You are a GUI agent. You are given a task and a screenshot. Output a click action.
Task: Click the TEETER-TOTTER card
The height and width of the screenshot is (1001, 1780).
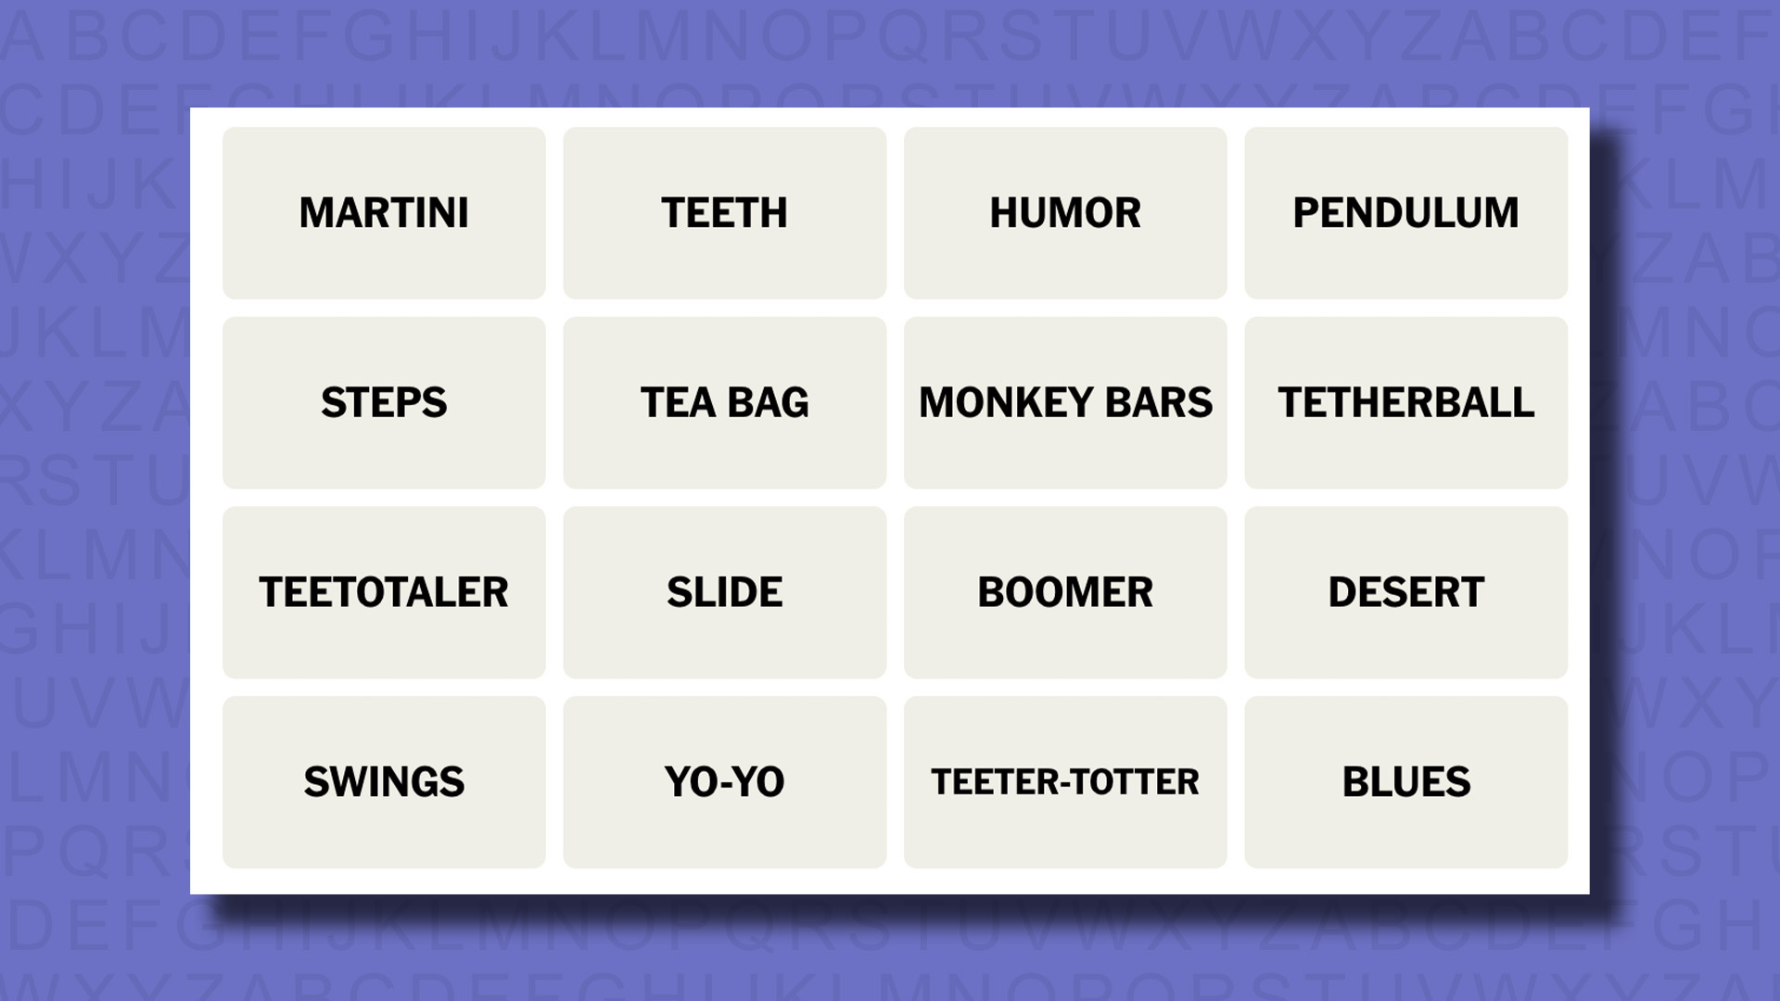click(1065, 781)
